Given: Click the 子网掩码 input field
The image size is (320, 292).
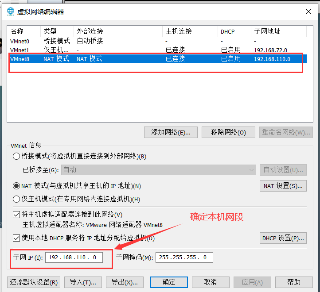Looking at the screenshot, I should tap(184, 257).
